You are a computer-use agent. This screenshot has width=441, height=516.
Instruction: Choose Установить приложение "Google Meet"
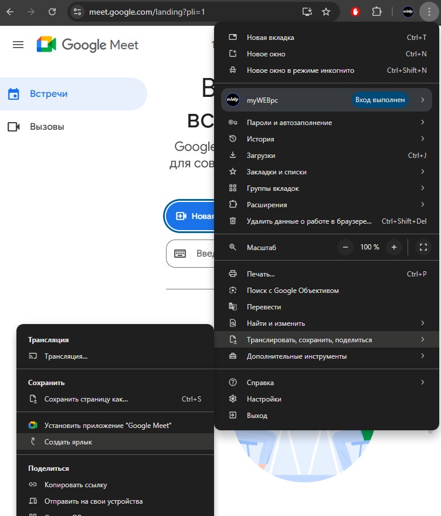(115, 425)
